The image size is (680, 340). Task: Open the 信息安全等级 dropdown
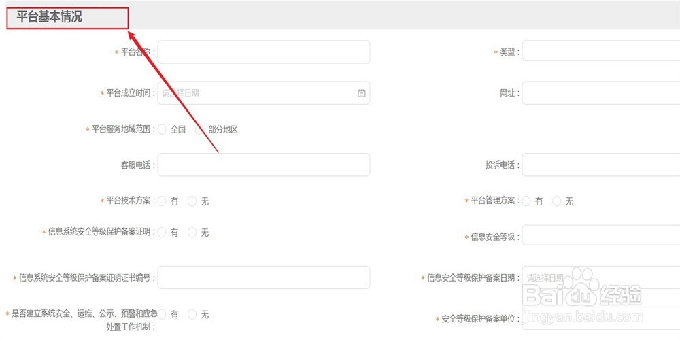pos(601,235)
